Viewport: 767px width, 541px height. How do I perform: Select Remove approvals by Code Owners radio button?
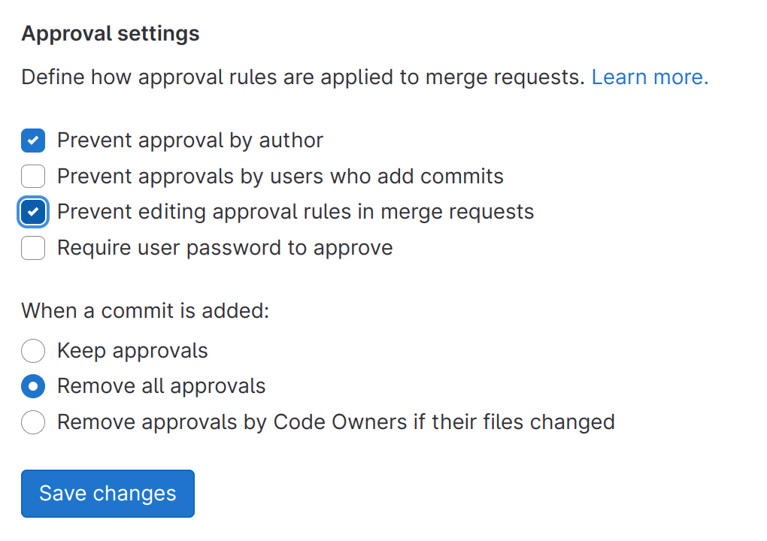pyautogui.click(x=33, y=422)
